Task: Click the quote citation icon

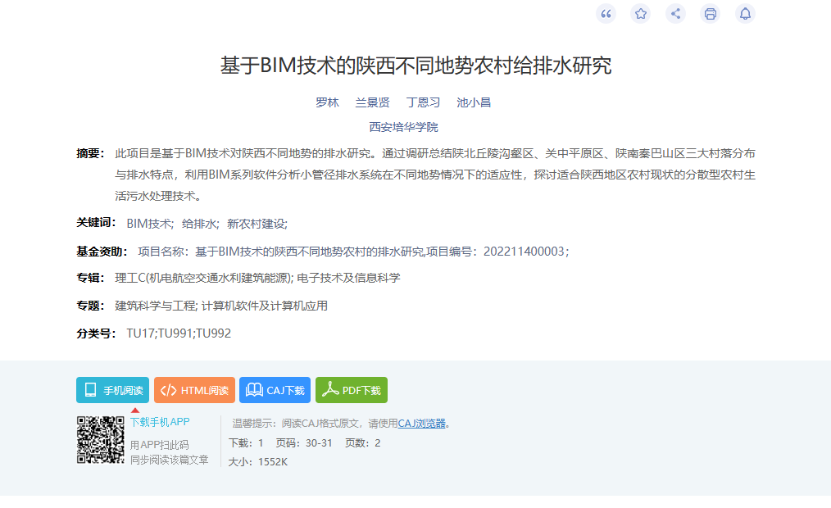Action: point(606,13)
